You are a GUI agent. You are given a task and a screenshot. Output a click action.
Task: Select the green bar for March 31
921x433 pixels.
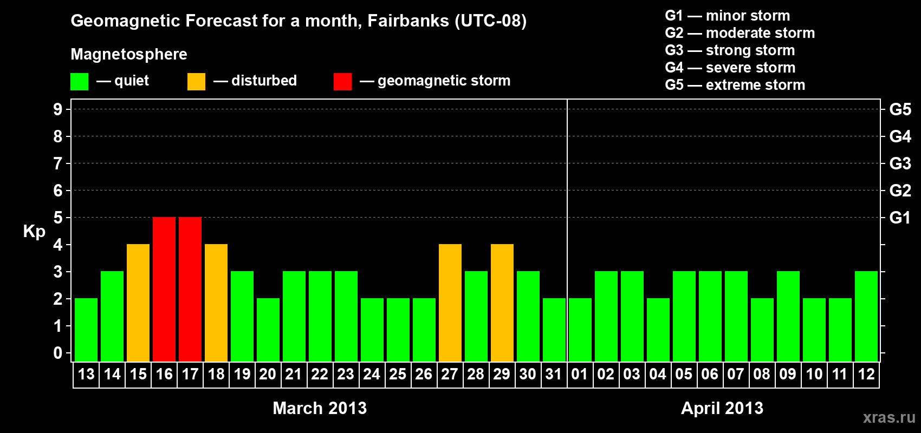pos(554,330)
